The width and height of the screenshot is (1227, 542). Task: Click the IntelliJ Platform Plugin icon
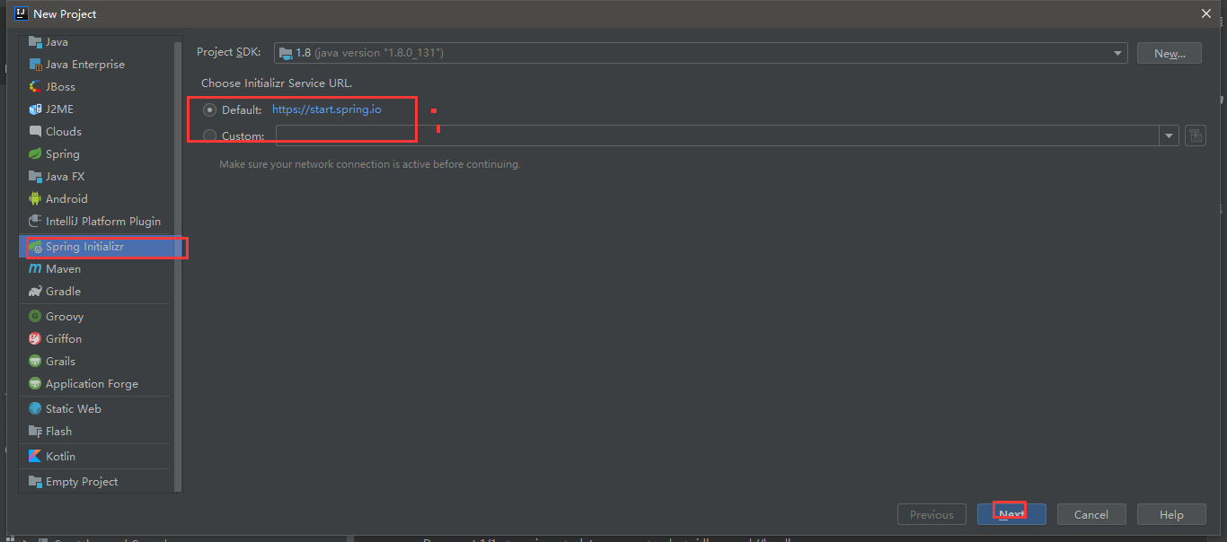coord(35,222)
